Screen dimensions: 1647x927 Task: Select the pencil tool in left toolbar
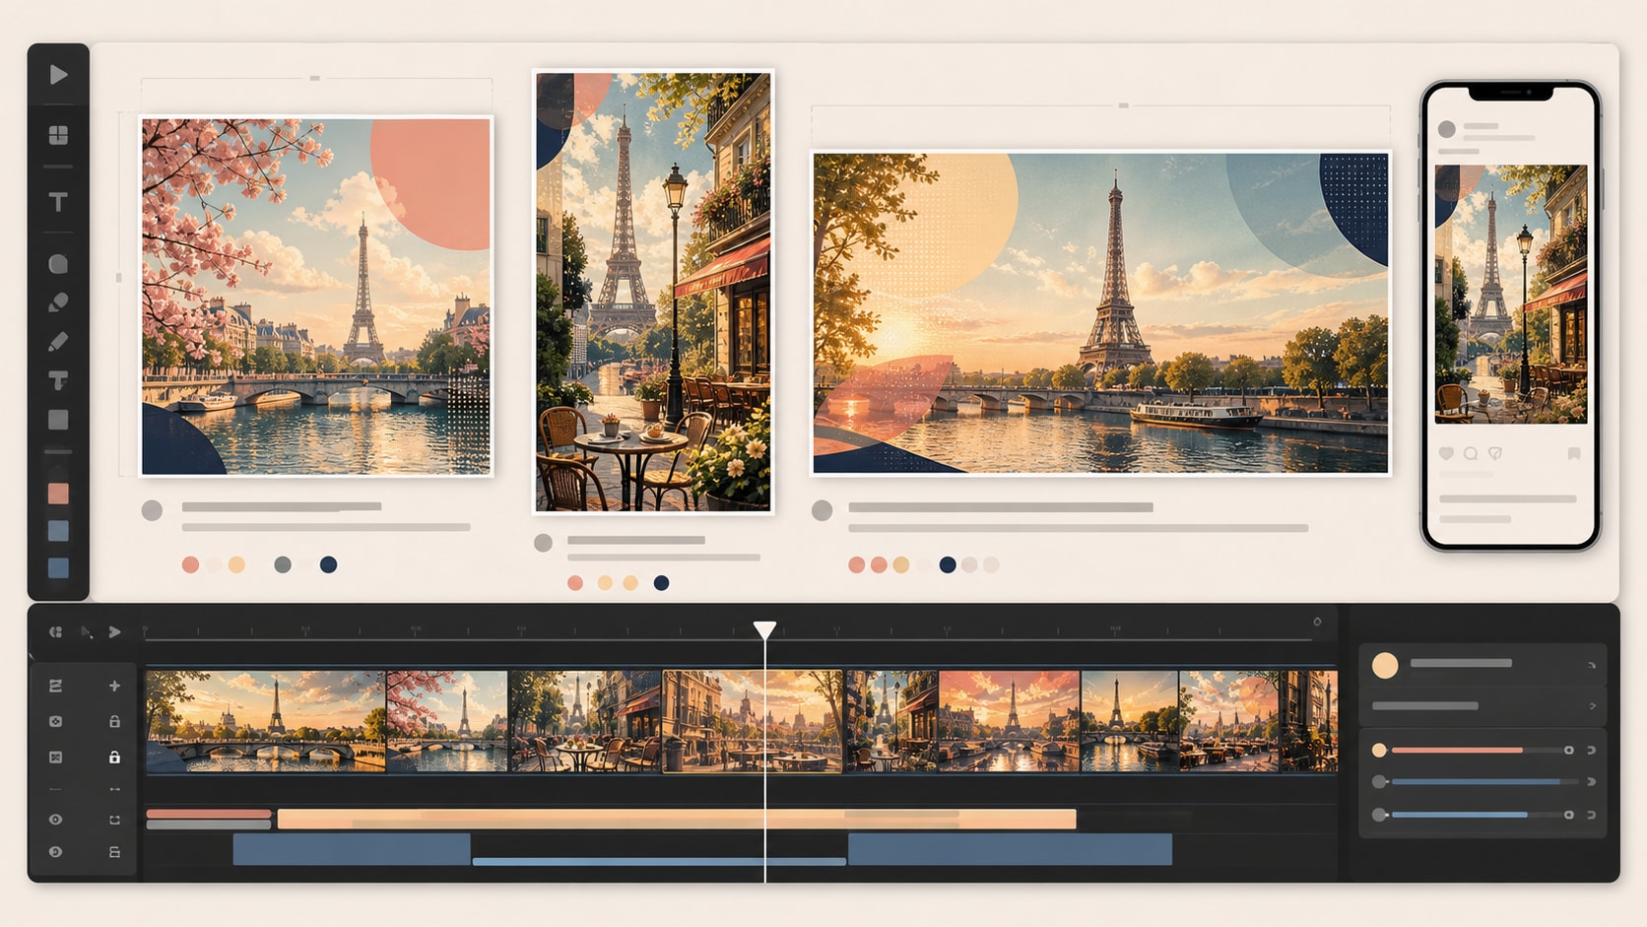[x=58, y=342]
